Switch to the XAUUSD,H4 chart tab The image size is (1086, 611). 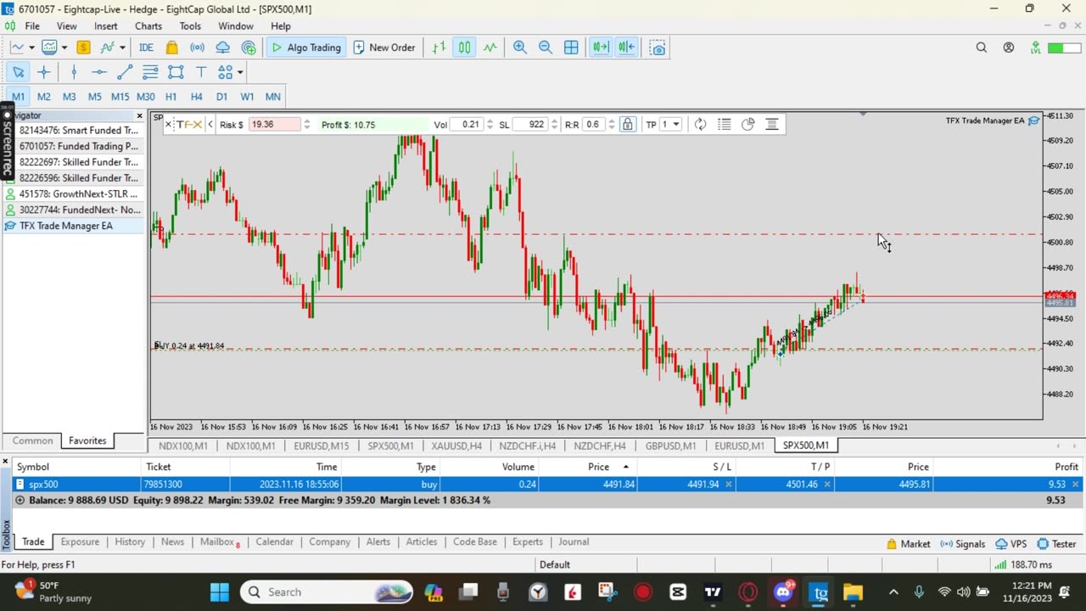click(456, 446)
